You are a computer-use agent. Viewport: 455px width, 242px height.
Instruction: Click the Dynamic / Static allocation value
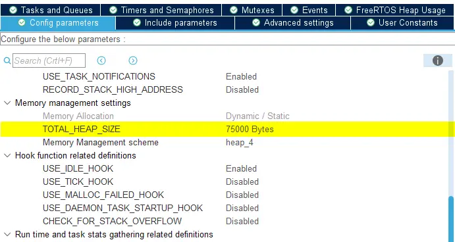pos(257,116)
